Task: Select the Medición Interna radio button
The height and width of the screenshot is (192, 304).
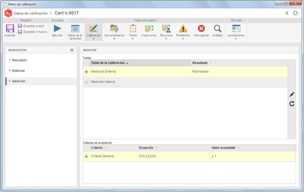Action: click(x=86, y=82)
